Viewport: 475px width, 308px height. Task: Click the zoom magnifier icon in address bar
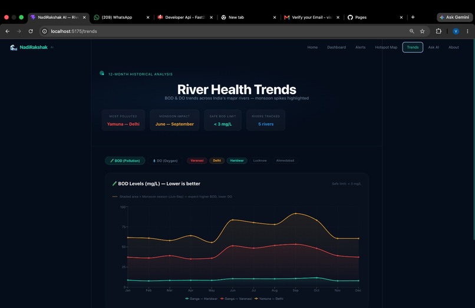coord(412,31)
